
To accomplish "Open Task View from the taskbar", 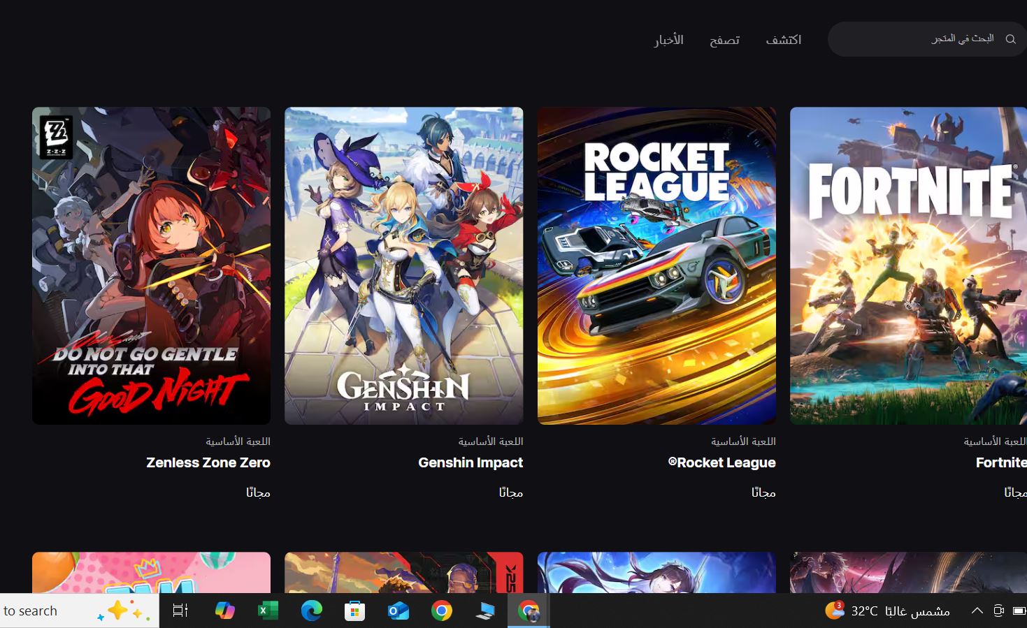I will tap(180, 611).
